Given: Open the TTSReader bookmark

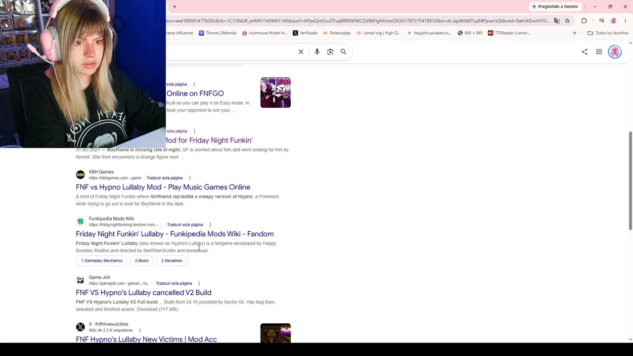Looking at the screenshot, I should click(509, 33).
